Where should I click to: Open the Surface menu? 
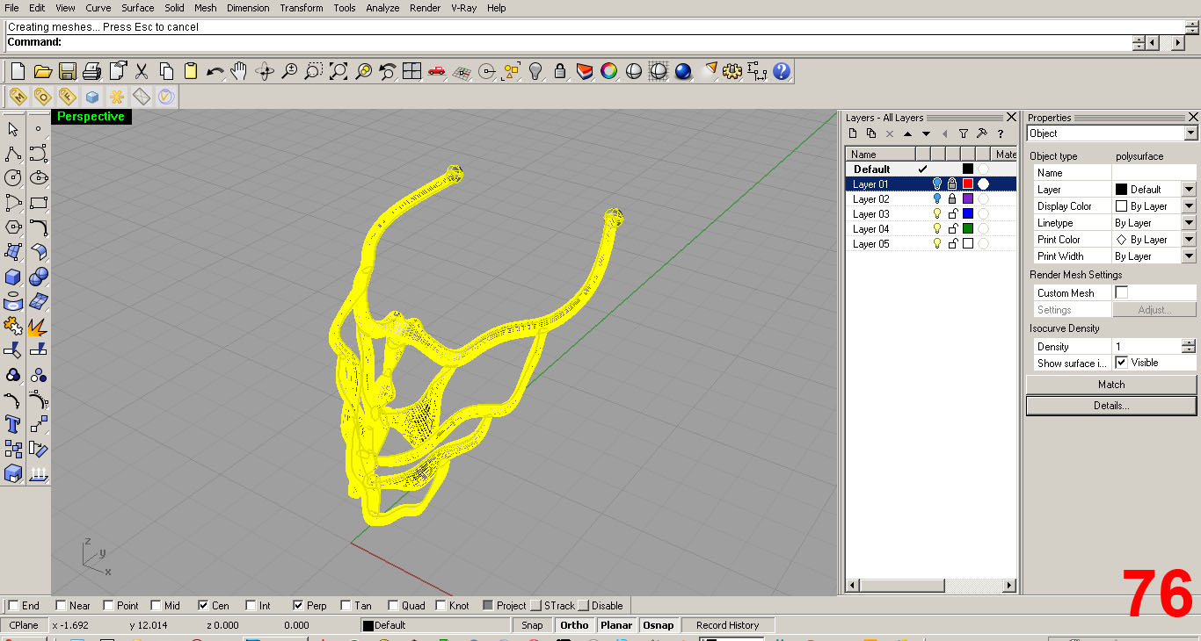pyautogui.click(x=138, y=8)
